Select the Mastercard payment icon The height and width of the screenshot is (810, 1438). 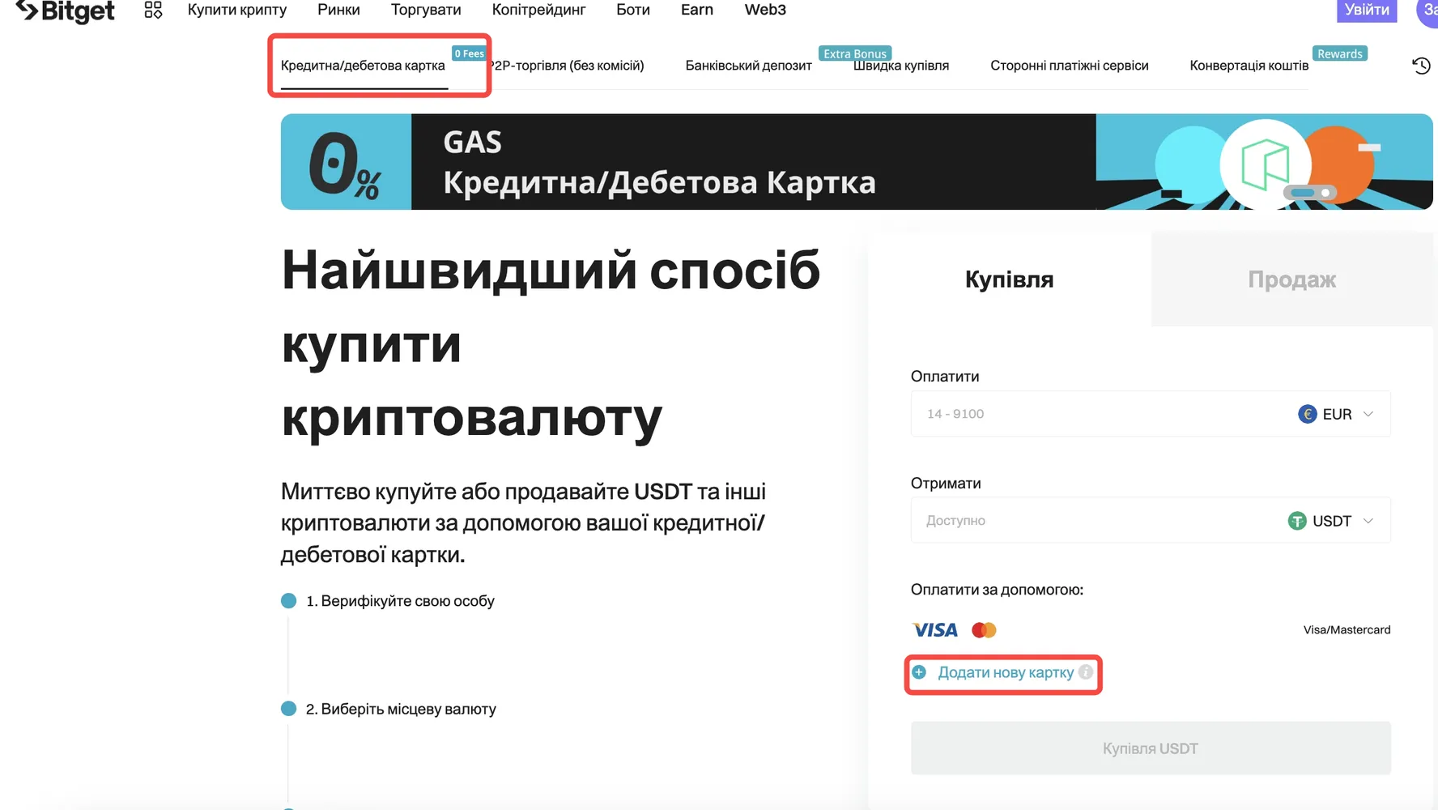click(983, 629)
